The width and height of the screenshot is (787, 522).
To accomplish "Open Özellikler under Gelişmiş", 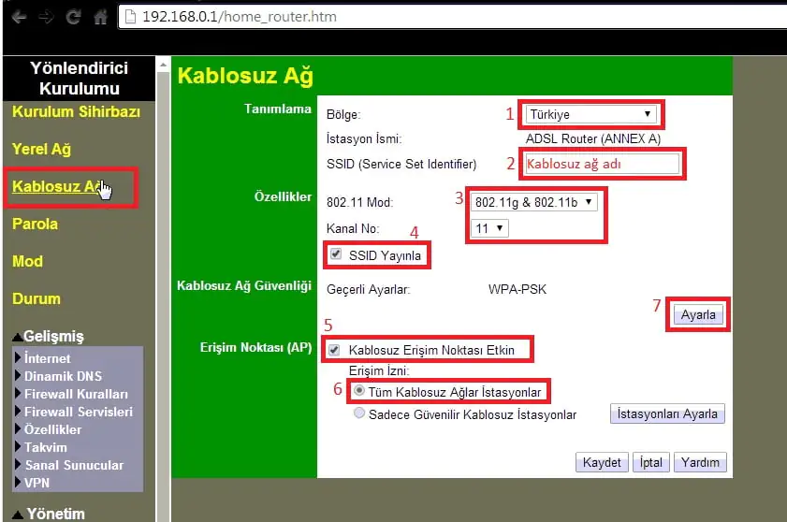I will coord(52,429).
